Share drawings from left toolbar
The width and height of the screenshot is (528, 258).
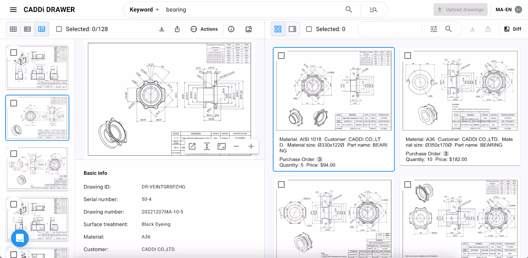coord(177,29)
